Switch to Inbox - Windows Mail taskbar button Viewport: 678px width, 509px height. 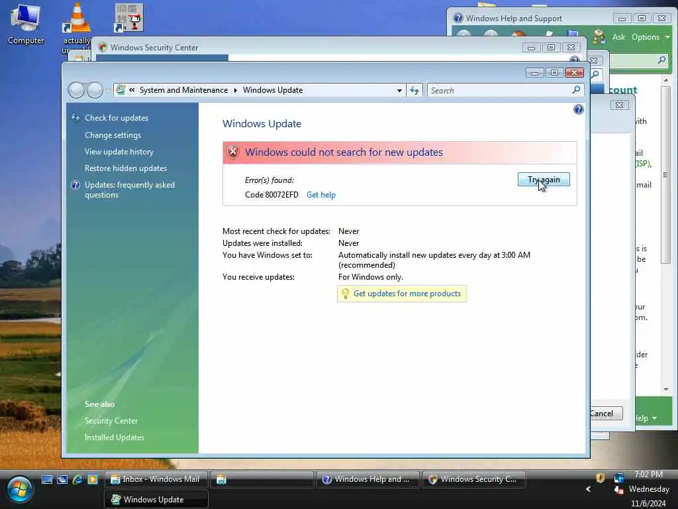click(x=156, y=479)
